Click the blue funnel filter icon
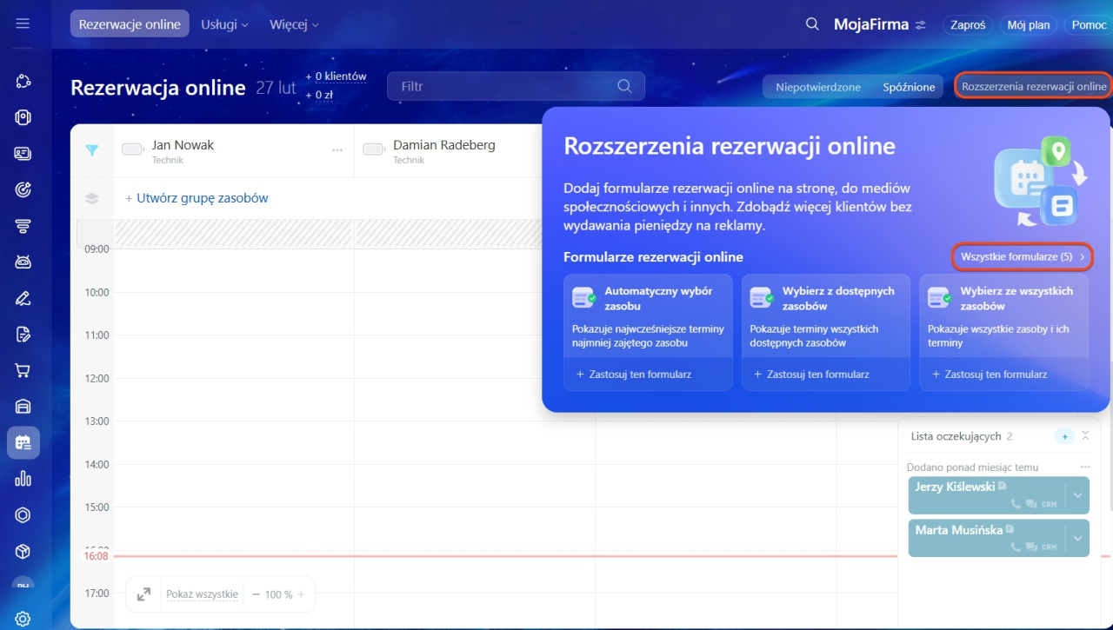 pos(92,150)
